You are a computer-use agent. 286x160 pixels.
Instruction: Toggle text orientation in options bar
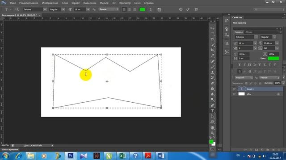coord(17,9)
